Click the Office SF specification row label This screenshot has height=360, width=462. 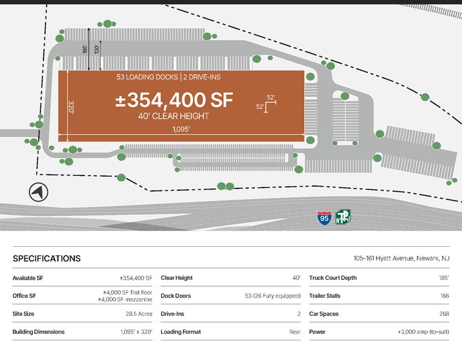pyautogui.click(x=26, y=296)
